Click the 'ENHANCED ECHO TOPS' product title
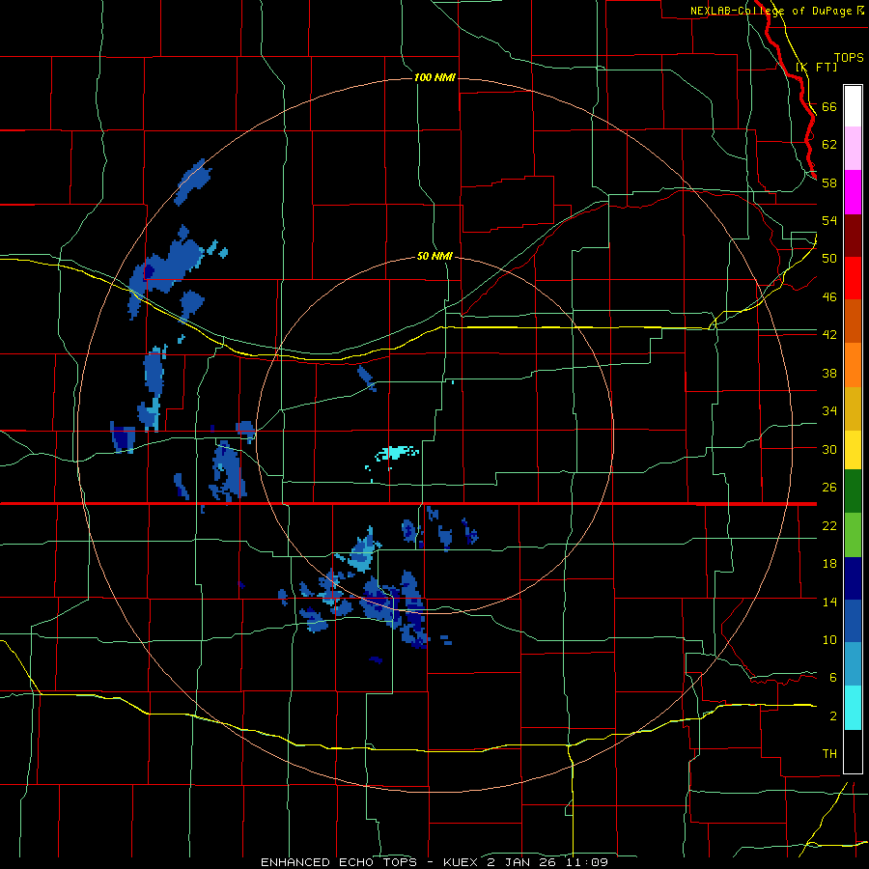Image resolution: width=869 pixels, height=869 pixels. 339,862
